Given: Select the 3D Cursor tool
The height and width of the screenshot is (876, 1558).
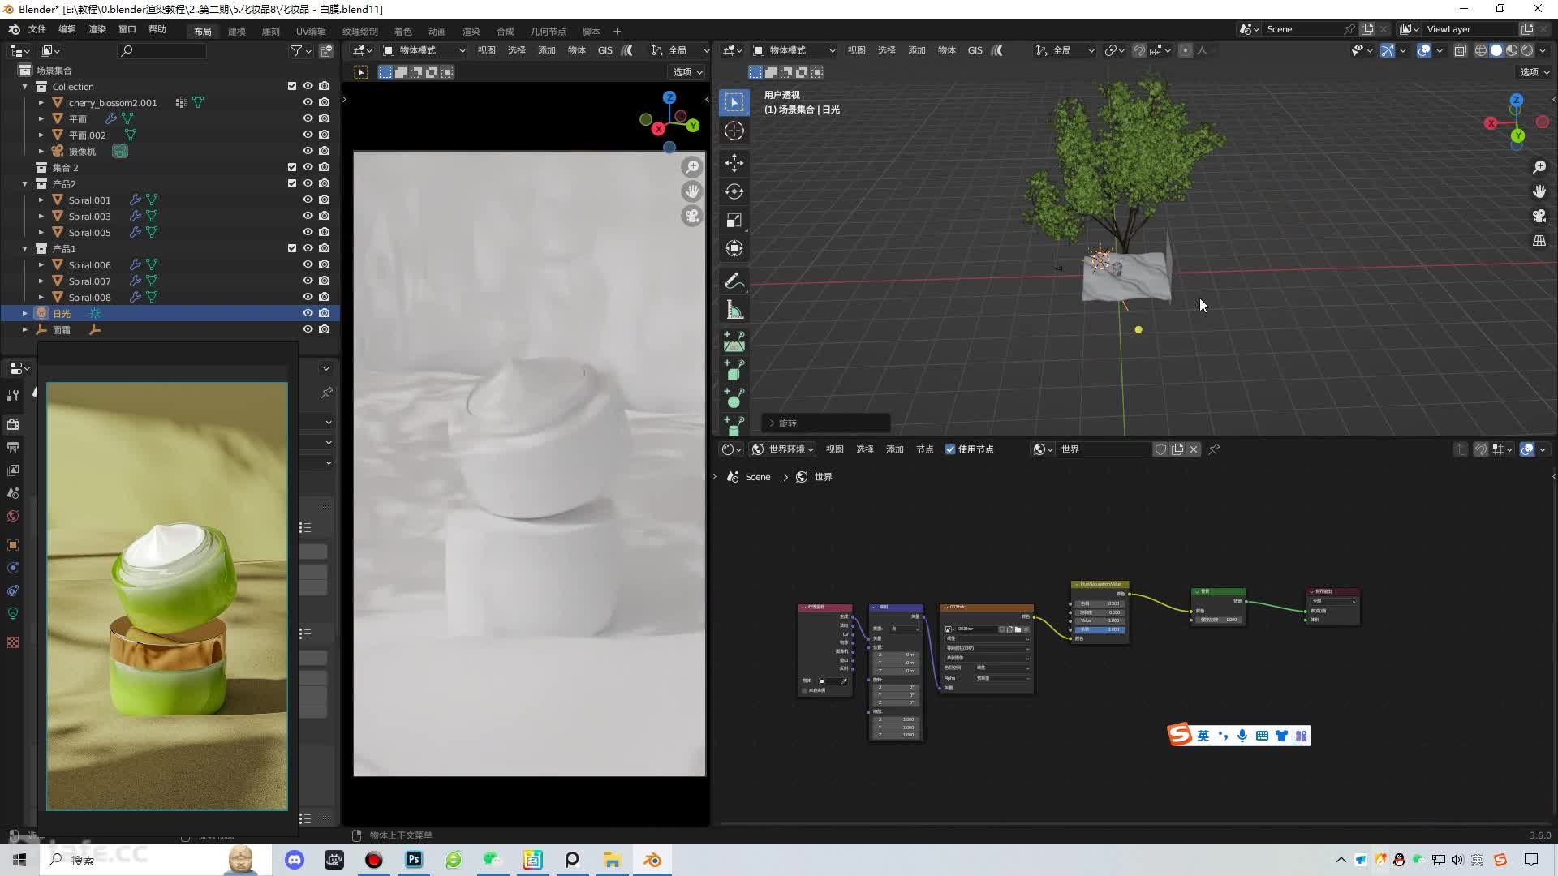Looking at the screenshot, I should (x=734, y=131).
